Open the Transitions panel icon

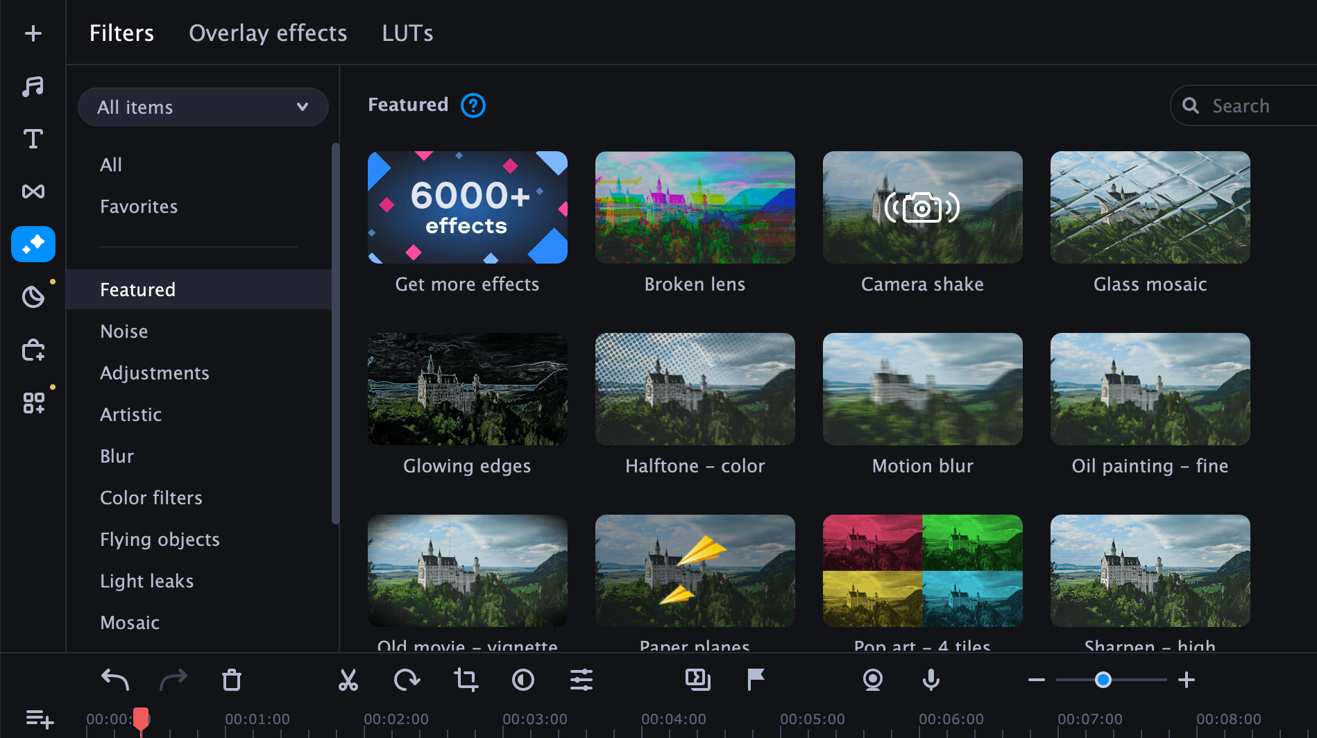click(x=33, y=191)
